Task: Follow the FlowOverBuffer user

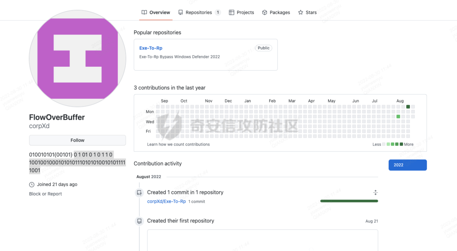Action: point(77,140)
